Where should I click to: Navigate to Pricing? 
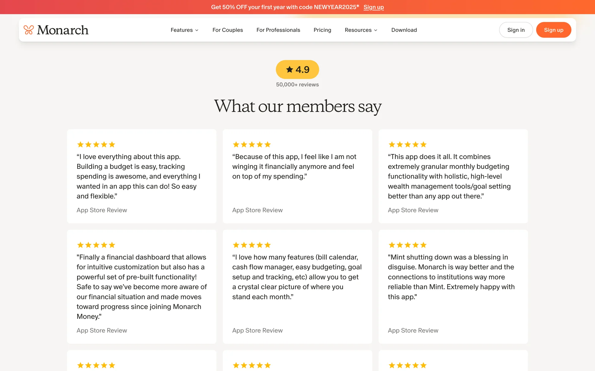pos(322,30)
